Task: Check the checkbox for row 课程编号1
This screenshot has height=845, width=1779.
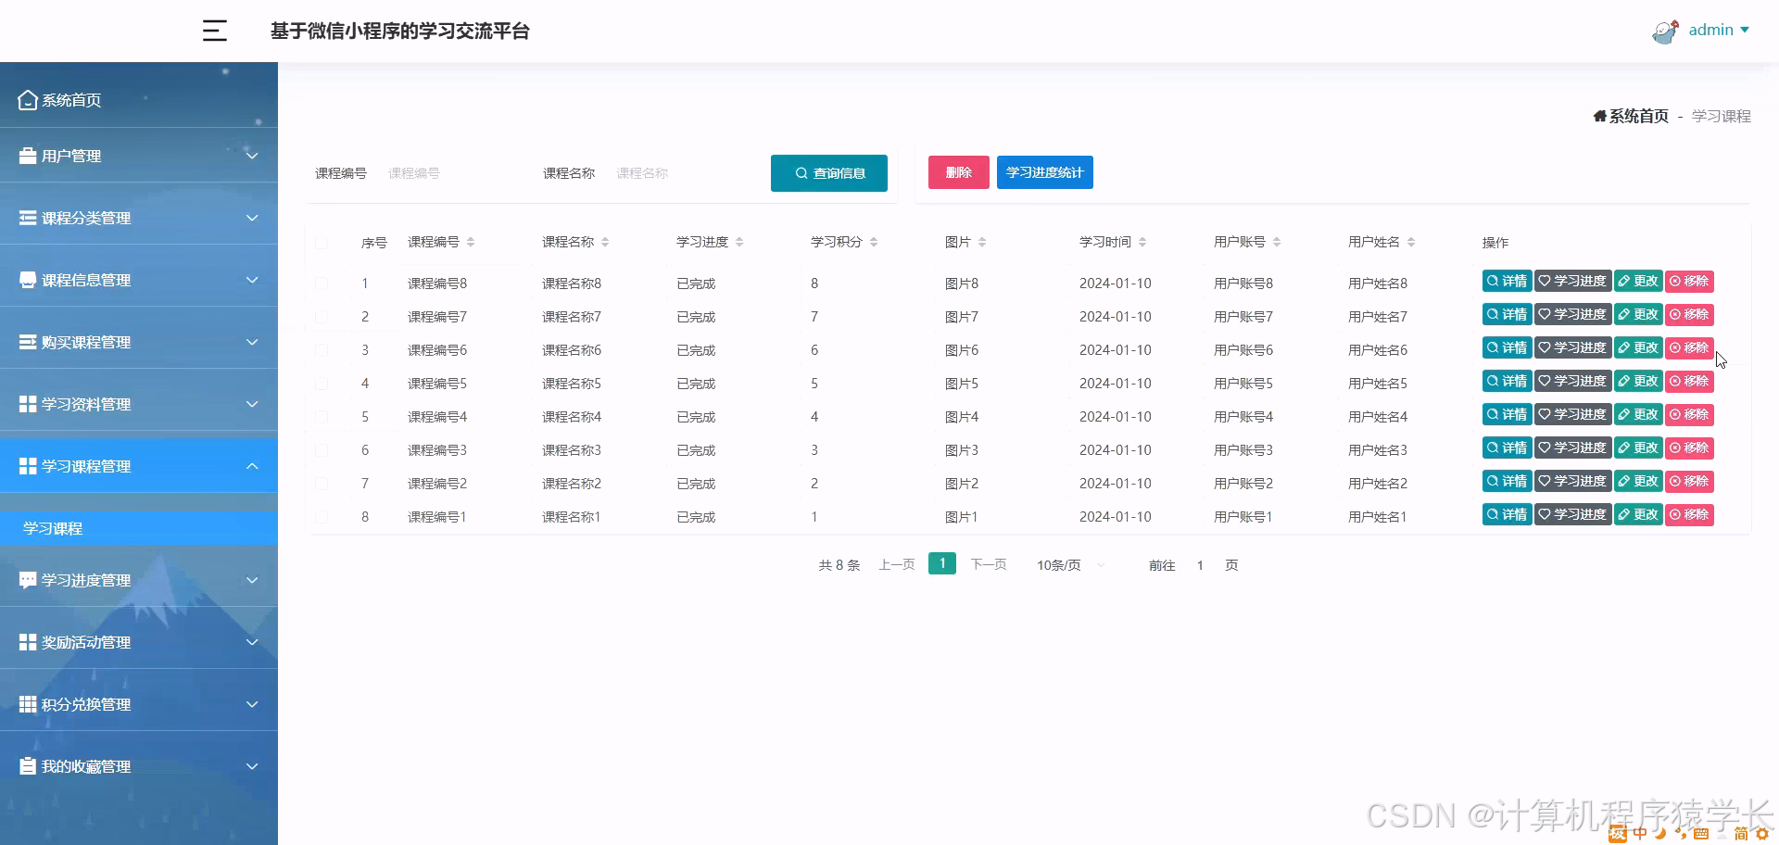Action: [x=322, y=516]
